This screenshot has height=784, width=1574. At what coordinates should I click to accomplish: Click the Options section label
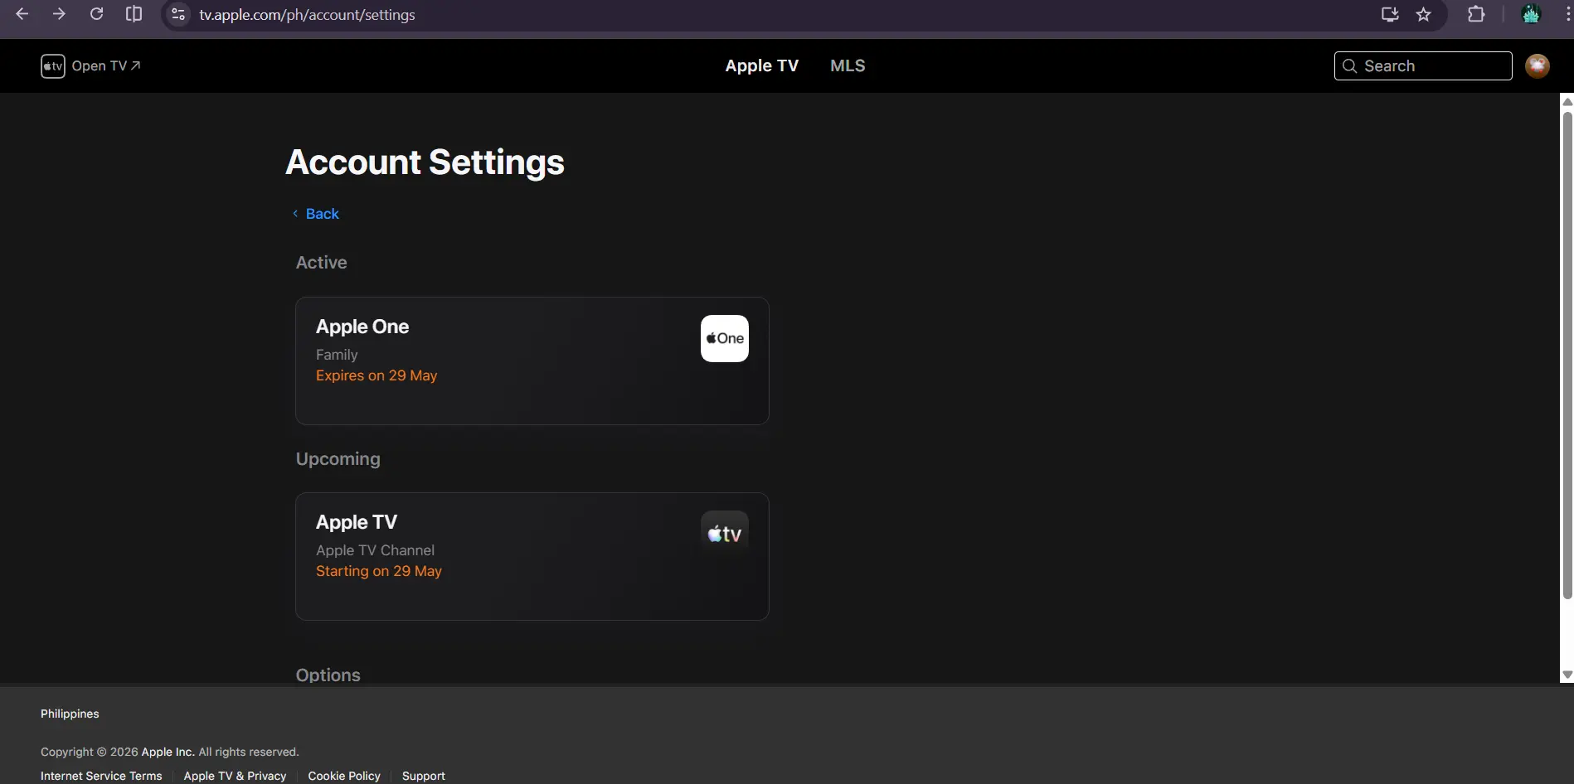[328, 675]
